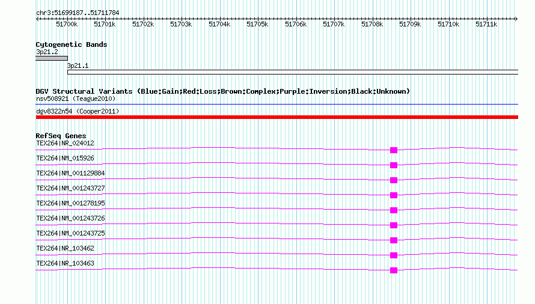Viewport: 535px width, 304px height.
Task: Click the white 3p21.1 band bar
Action: click(293, 72)
